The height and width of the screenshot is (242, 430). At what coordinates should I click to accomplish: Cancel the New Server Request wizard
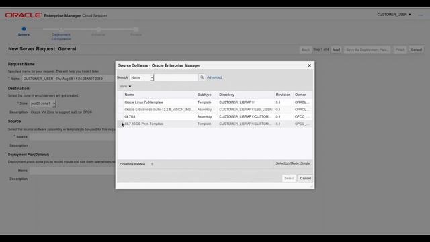417,50
